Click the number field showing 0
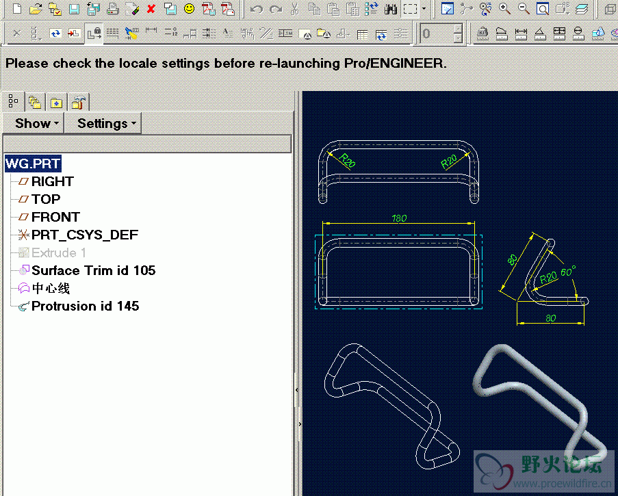Viewport: 618px width, 496px height. pos(437,34)
